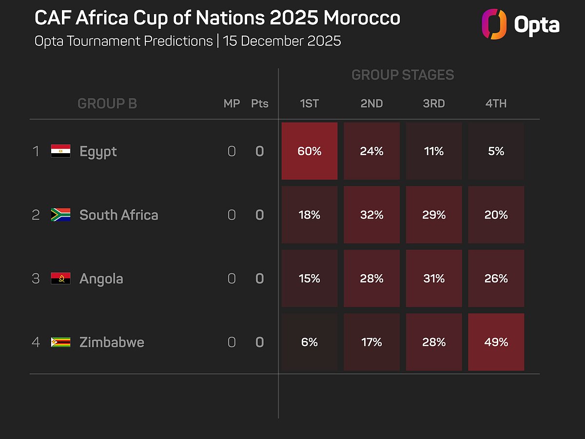Click the Opta logo icon
The height and width of the screenshot is (439, 585).
click(494, 24)
